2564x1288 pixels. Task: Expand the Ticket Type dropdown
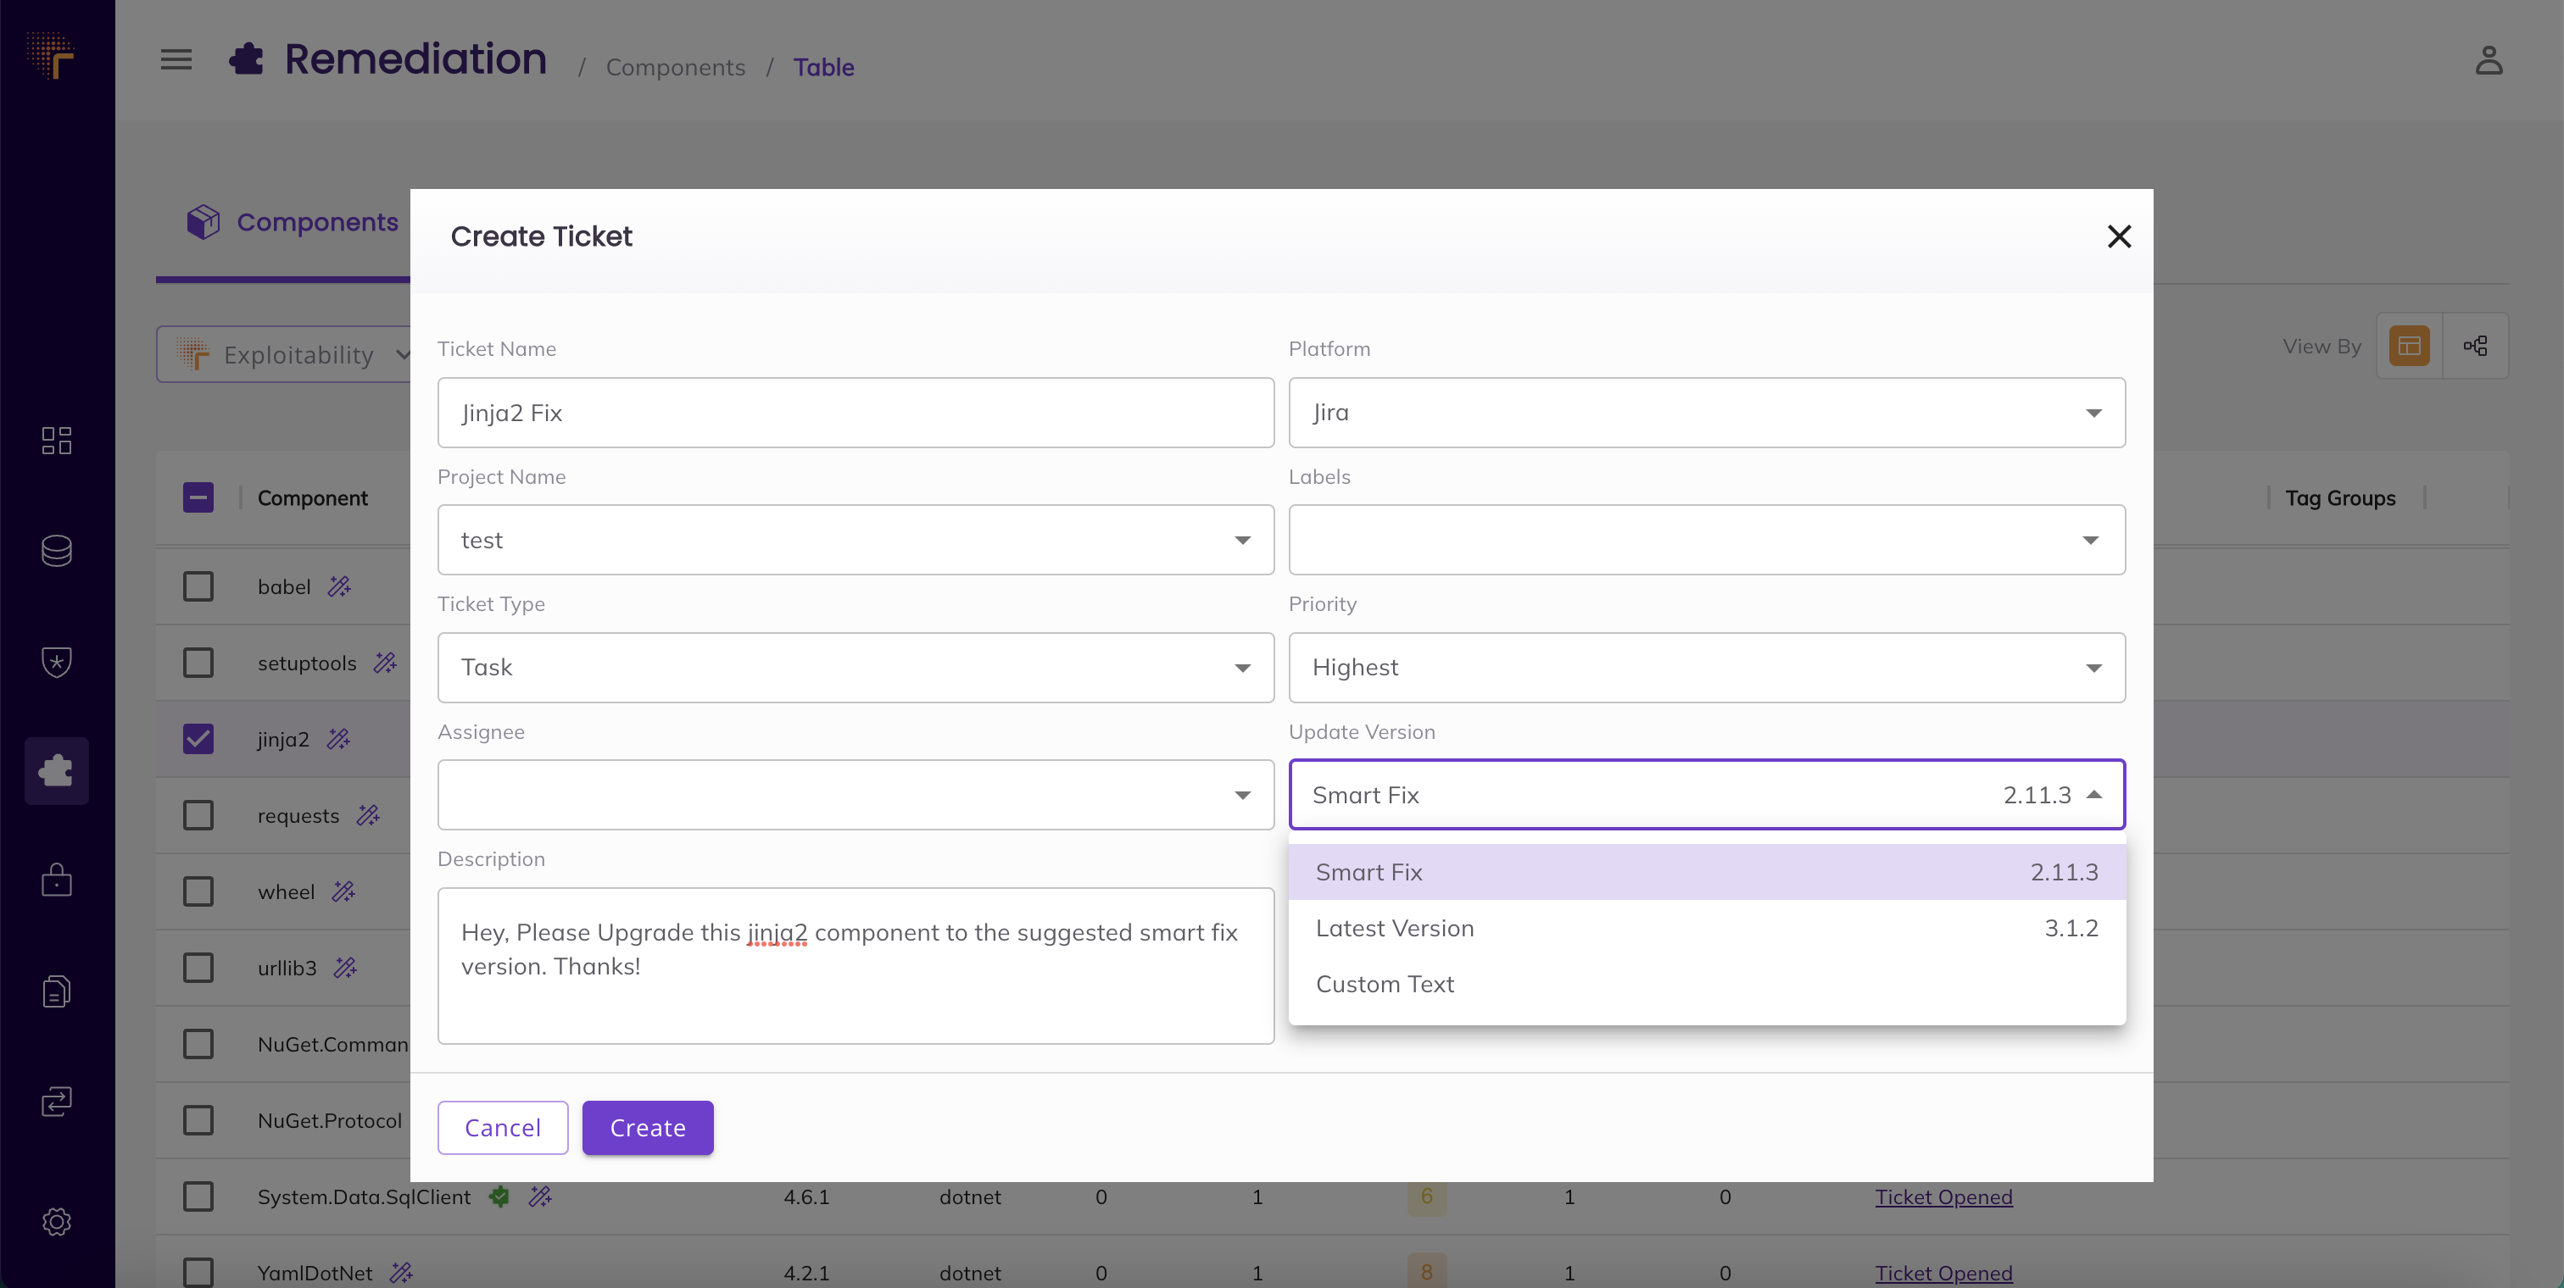coord(855,668)
